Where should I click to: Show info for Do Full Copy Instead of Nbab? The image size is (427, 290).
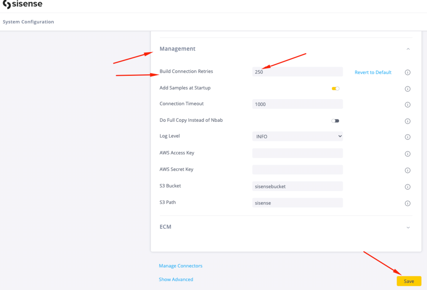point(407,121)
